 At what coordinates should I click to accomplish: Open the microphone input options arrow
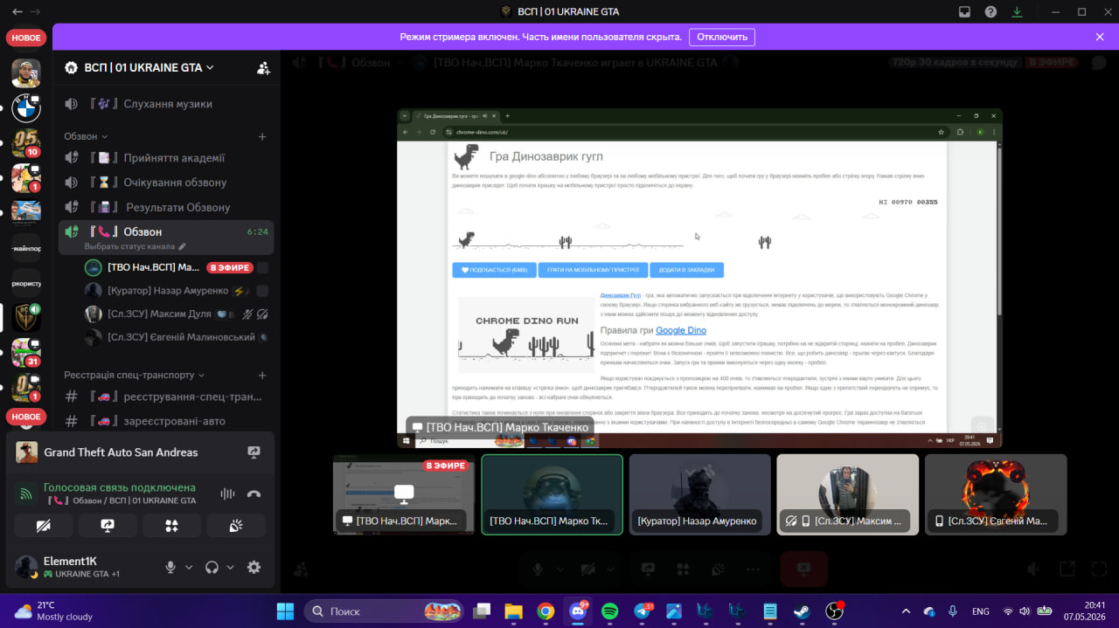tap(189, 567)
